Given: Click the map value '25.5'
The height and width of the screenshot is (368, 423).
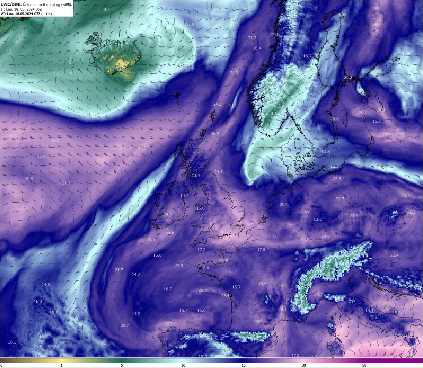Looking at the screenshot, I should coord(151,240).
